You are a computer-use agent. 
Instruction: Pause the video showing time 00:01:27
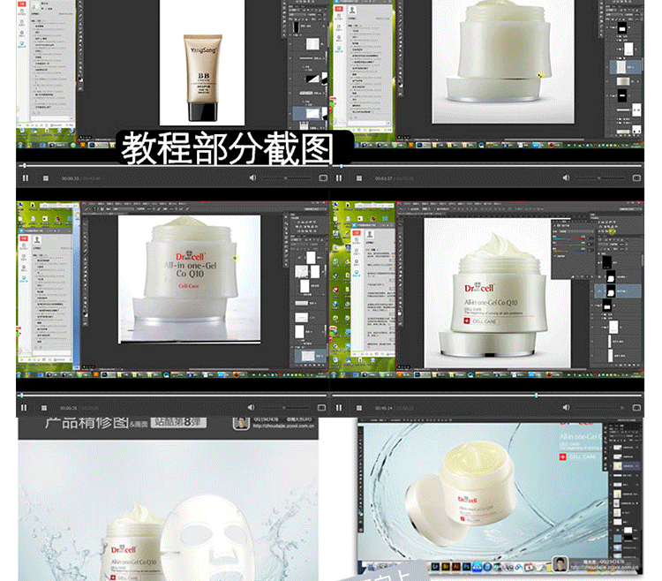(x=339, y=178)
